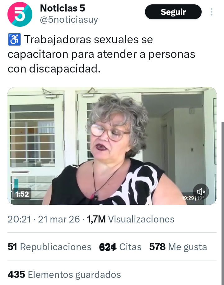Play the video thumbnail of the woman
224x285 pixels.
(112, 146)
